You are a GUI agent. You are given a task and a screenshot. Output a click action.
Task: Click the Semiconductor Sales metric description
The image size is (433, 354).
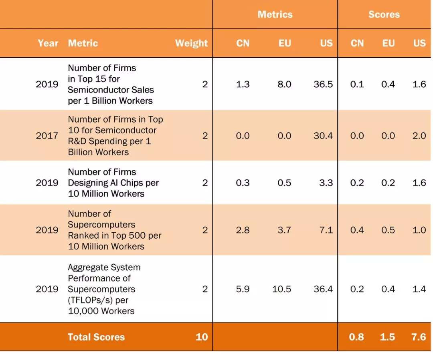(x=111, y=84)
